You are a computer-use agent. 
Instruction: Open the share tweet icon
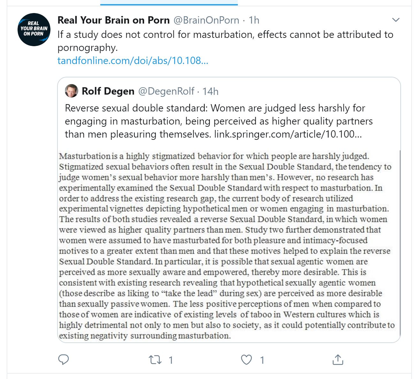coord(337,360)
